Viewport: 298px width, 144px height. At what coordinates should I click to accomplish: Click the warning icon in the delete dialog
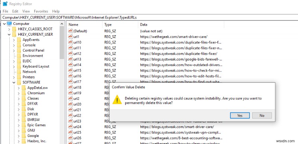pyautogui.click(x=117, y=100)
